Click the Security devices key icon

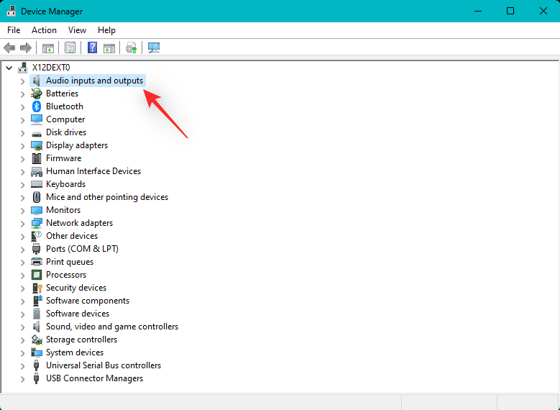point(37,288)
